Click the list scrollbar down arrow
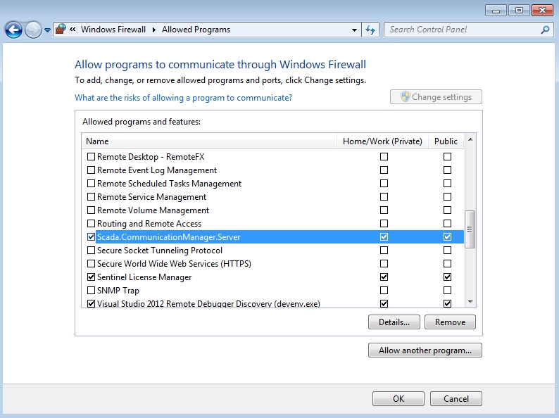 [470, 301]
